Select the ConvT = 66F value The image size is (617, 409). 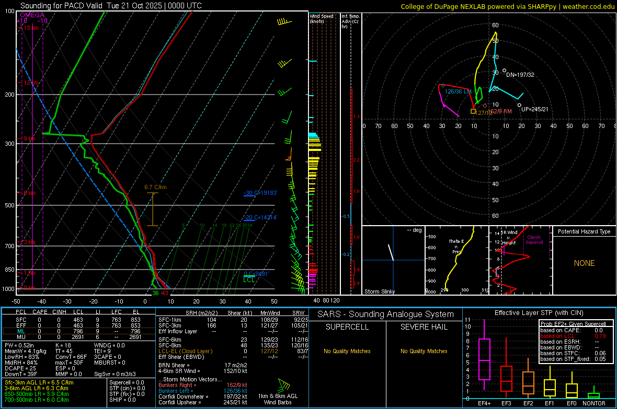click(x=71, y=357)
